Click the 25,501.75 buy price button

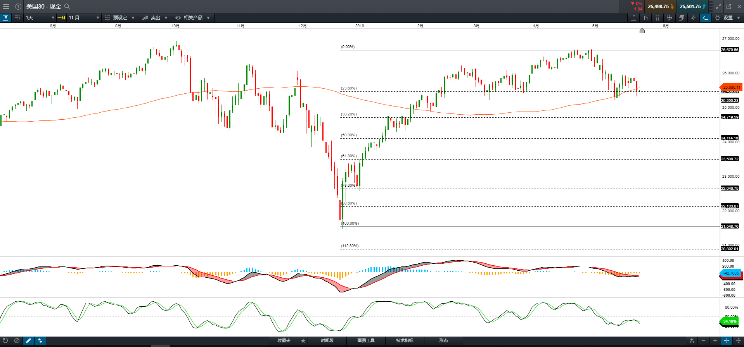click(692, 7)
